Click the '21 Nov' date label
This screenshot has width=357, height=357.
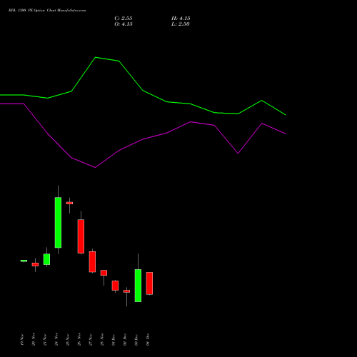[x=45, y=339]
